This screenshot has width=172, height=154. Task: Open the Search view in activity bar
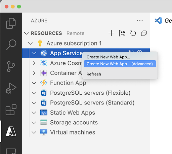(11, 45)
